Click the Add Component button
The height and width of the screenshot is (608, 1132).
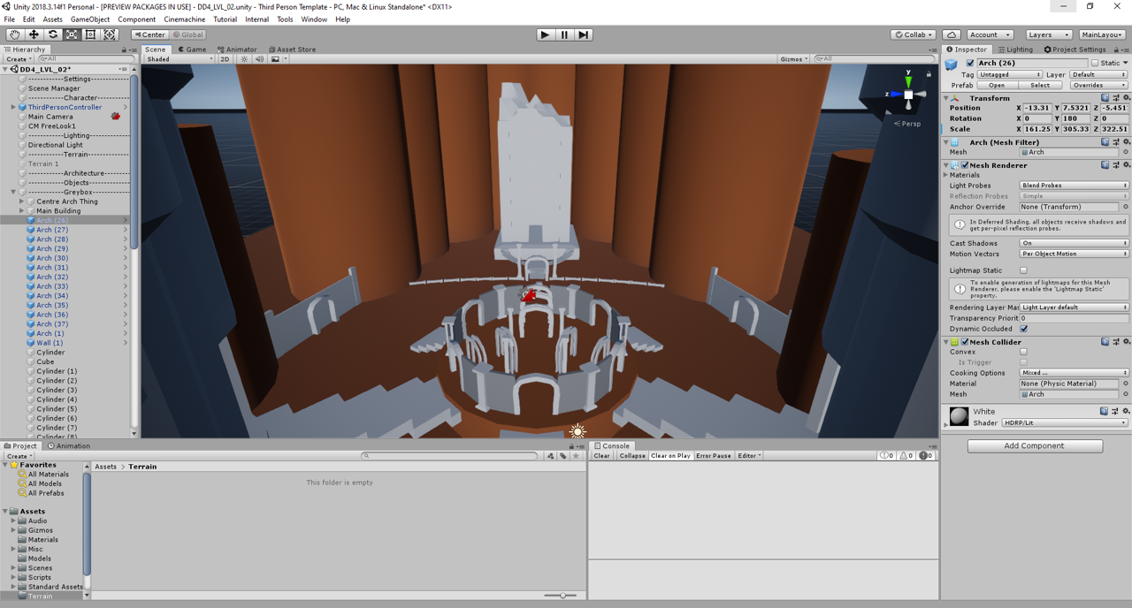tap(1034, 446)
